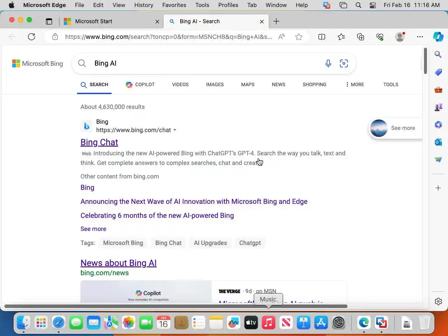Open the Collections icon
This screenshot has width=448, height=336.
(360, 37)
